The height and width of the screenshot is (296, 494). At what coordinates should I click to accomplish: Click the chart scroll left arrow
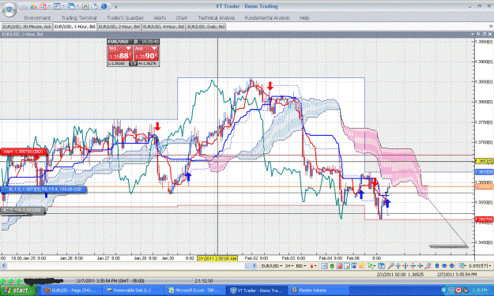[4, 266]
